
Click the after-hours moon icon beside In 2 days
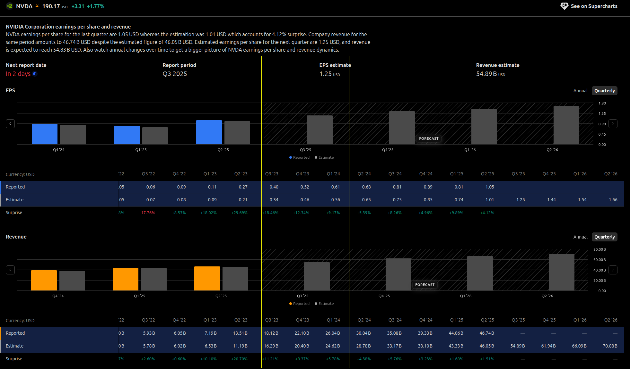(35, 74)
